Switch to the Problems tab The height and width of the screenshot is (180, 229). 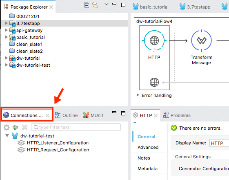coord(177,115)
